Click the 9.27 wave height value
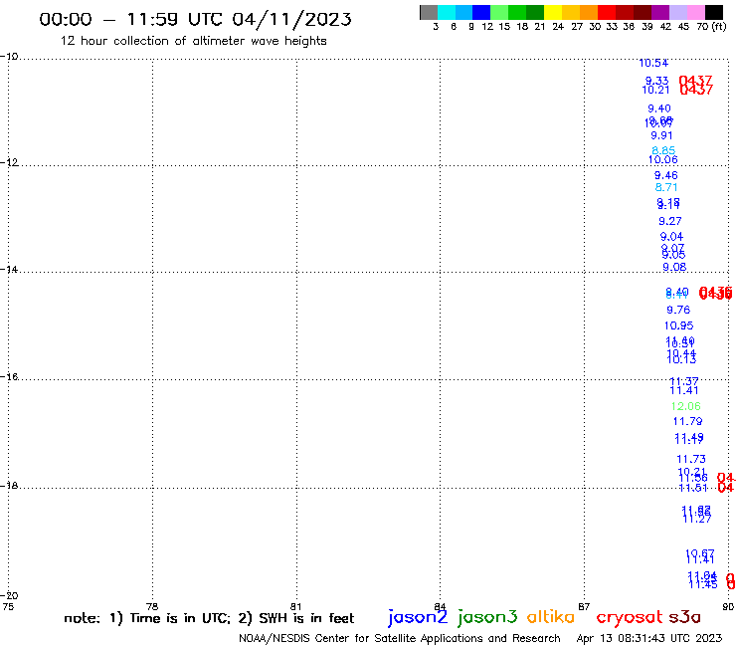736x647 pixels. pos(669,221)
